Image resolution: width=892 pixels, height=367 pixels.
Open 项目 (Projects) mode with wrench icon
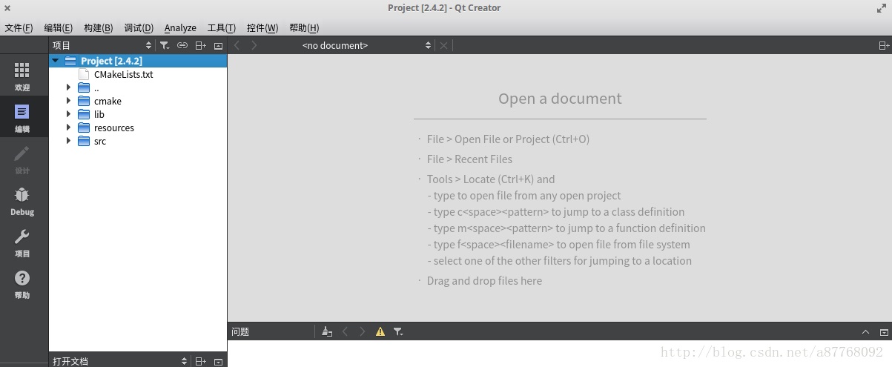point(22,242)
